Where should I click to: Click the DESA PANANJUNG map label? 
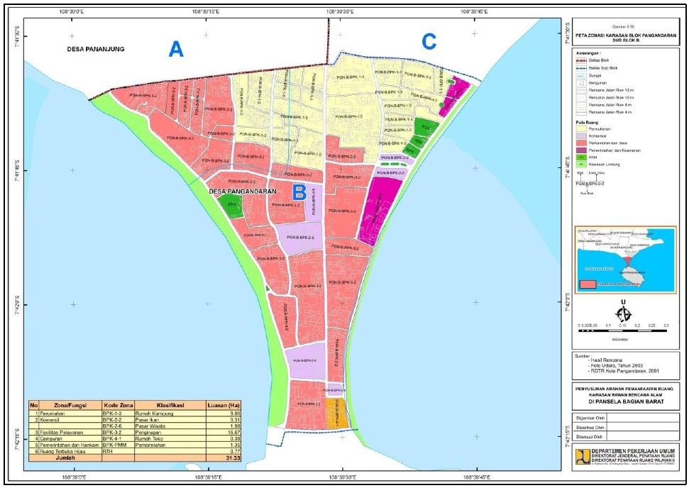[x=96, y=49]
